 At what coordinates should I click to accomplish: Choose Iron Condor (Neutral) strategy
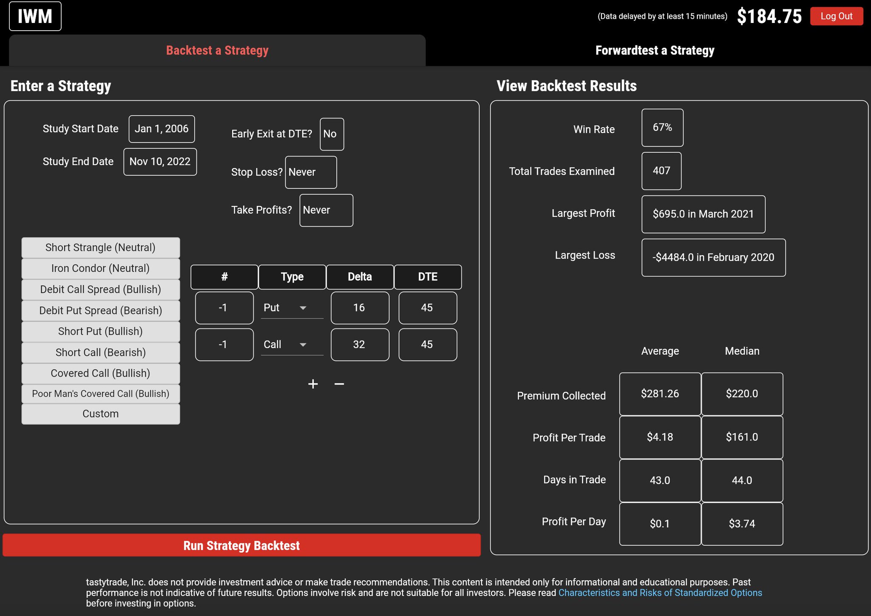tap(100, 268)
